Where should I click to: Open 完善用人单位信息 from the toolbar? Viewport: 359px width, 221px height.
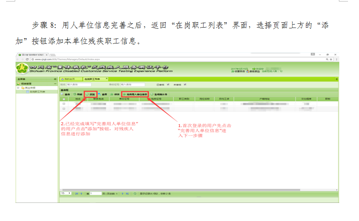135,94
